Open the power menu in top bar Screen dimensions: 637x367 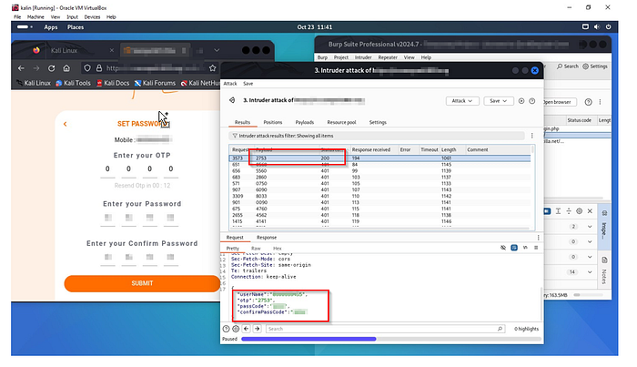[x=608, y=26]
